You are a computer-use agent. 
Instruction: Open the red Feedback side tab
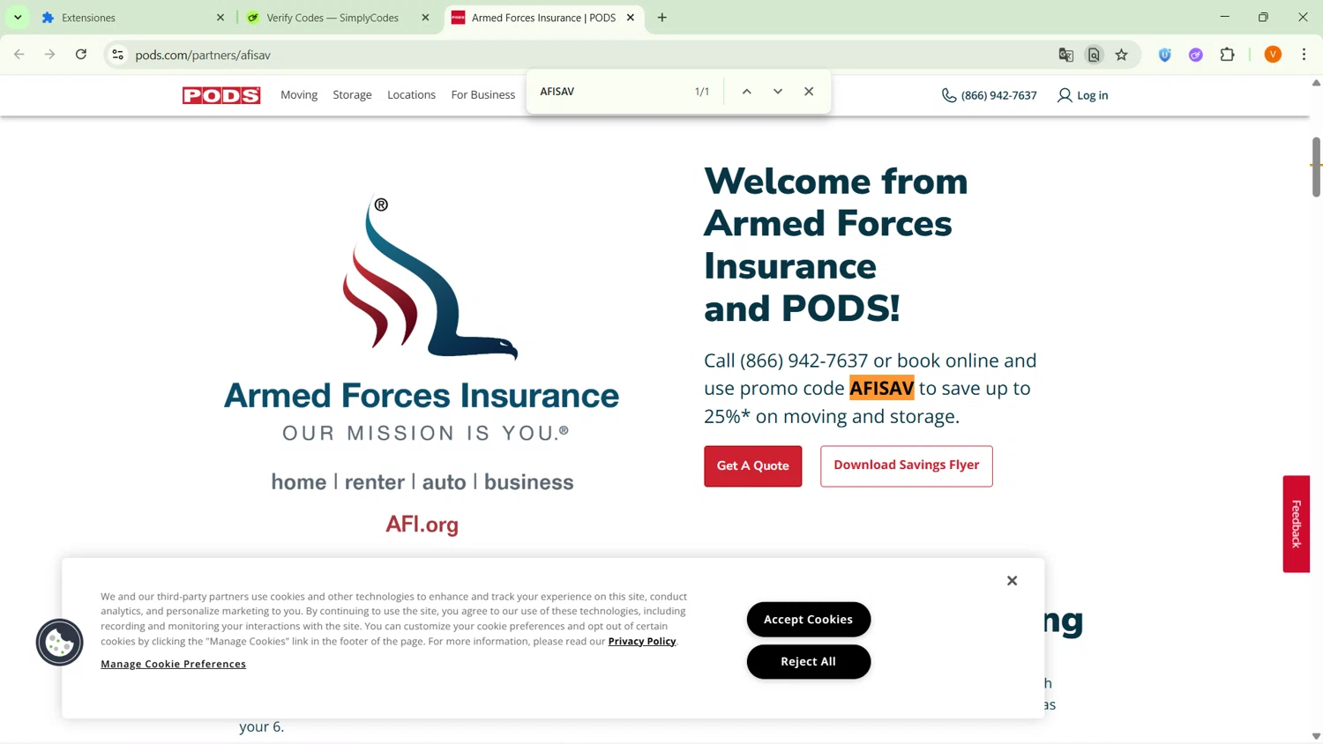(x=1296, y=524)
